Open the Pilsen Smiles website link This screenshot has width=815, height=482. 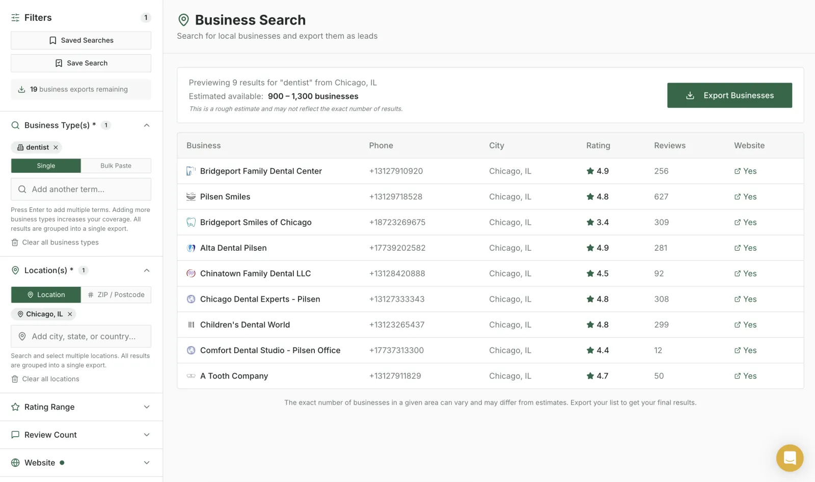(x=745, y=197)
